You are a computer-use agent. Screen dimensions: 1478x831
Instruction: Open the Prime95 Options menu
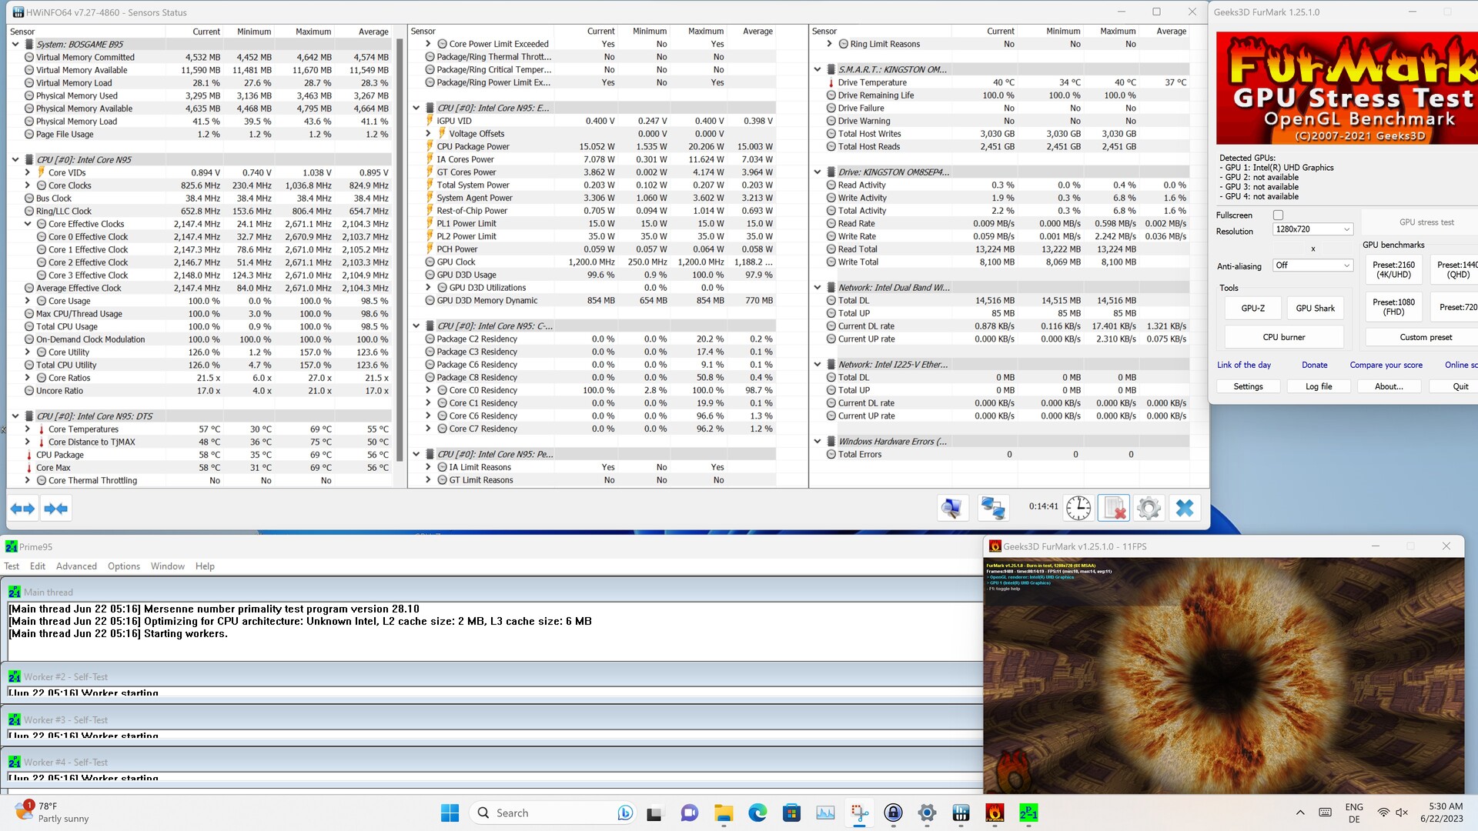click(x=123, y=566)
